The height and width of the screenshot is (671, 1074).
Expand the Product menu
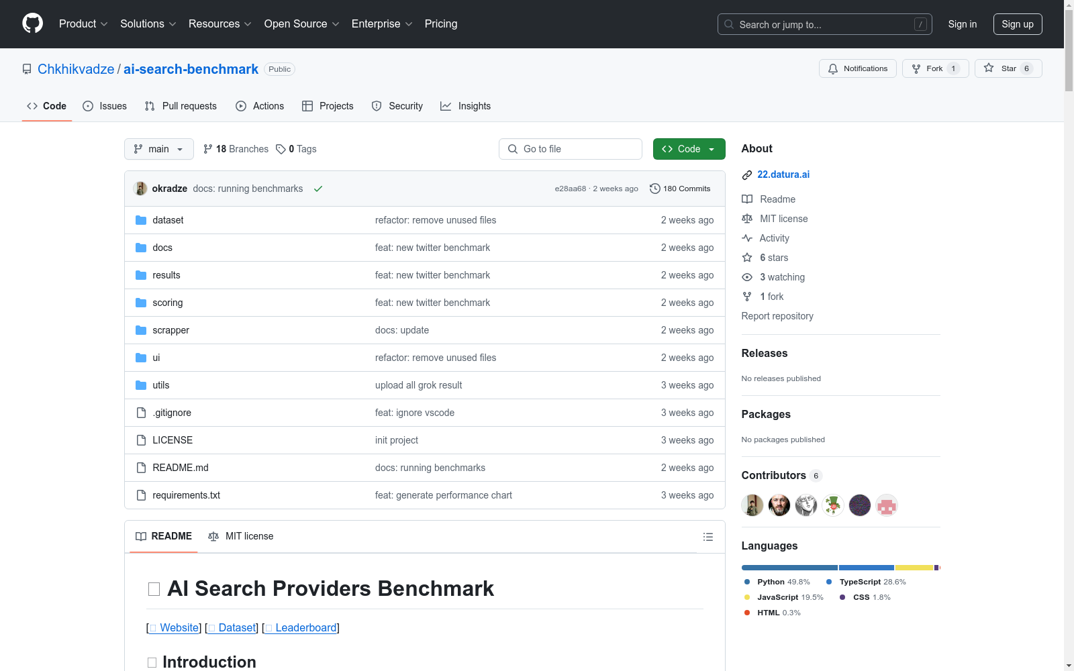pos(83,24)
